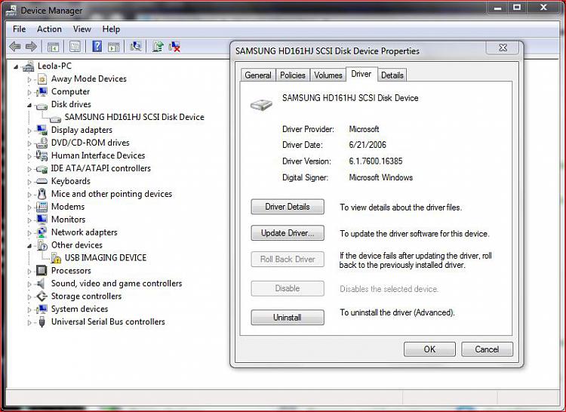Click the Driver Details button
This screenshot has width=566, height=412.
288,207
